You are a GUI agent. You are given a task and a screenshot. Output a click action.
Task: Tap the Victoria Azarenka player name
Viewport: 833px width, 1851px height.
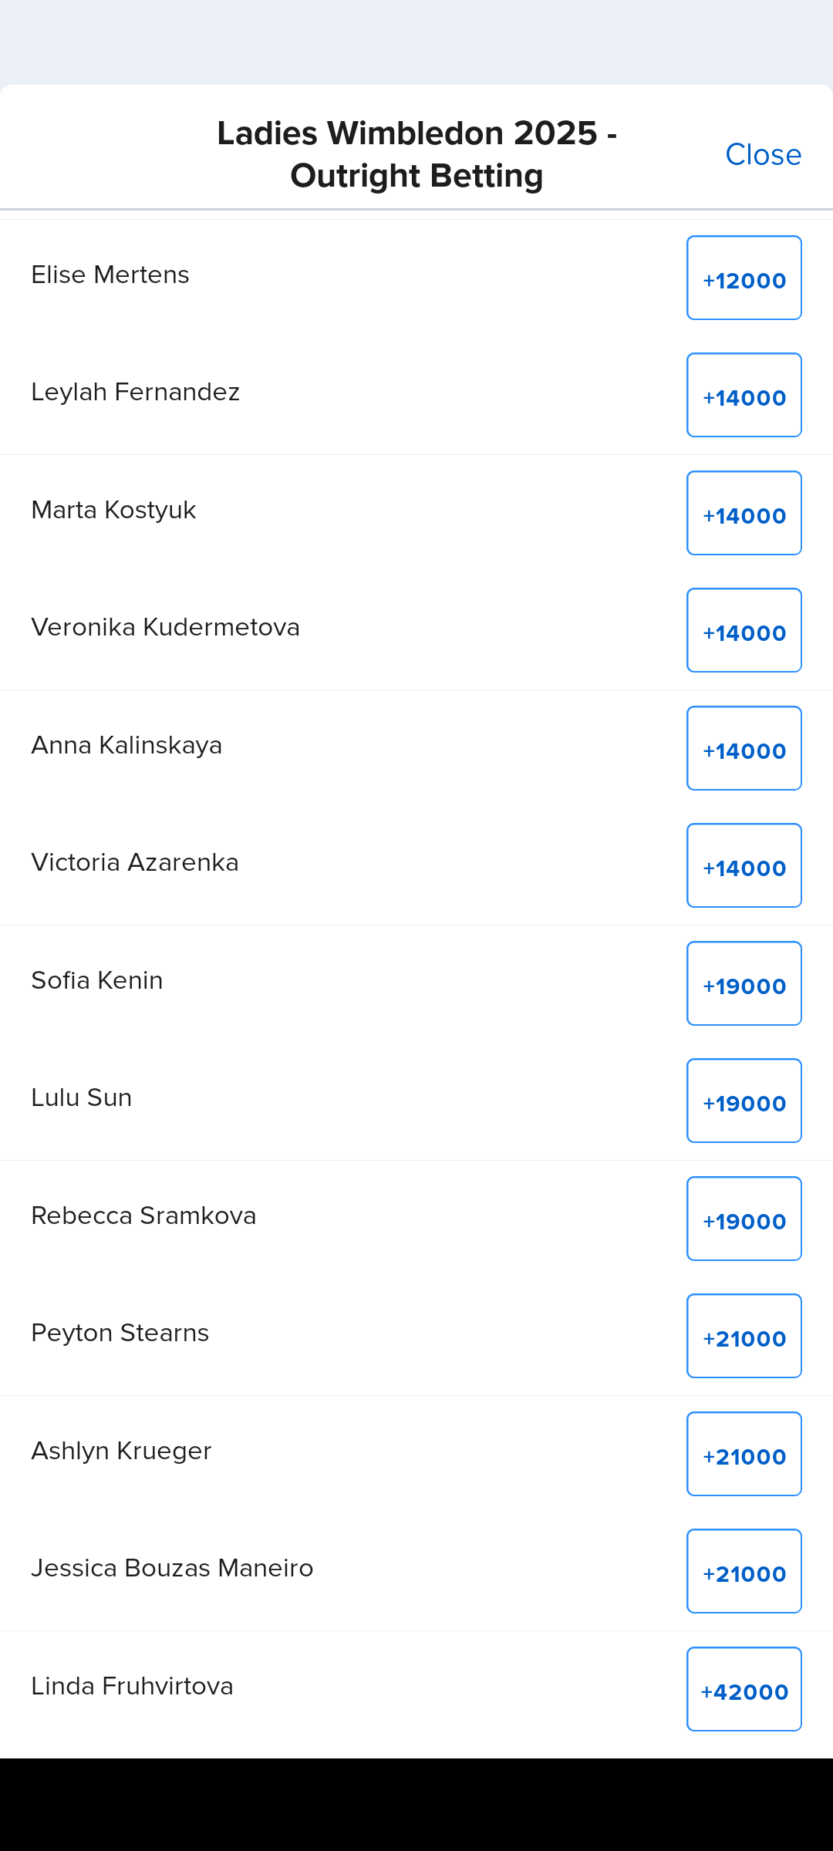(135, 862)
